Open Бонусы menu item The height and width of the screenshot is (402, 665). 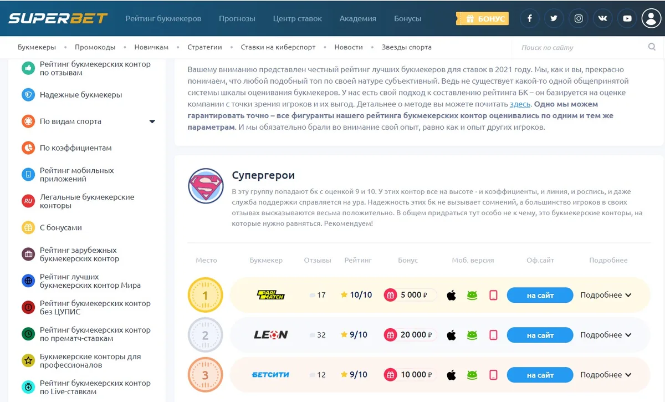(408, 18)
